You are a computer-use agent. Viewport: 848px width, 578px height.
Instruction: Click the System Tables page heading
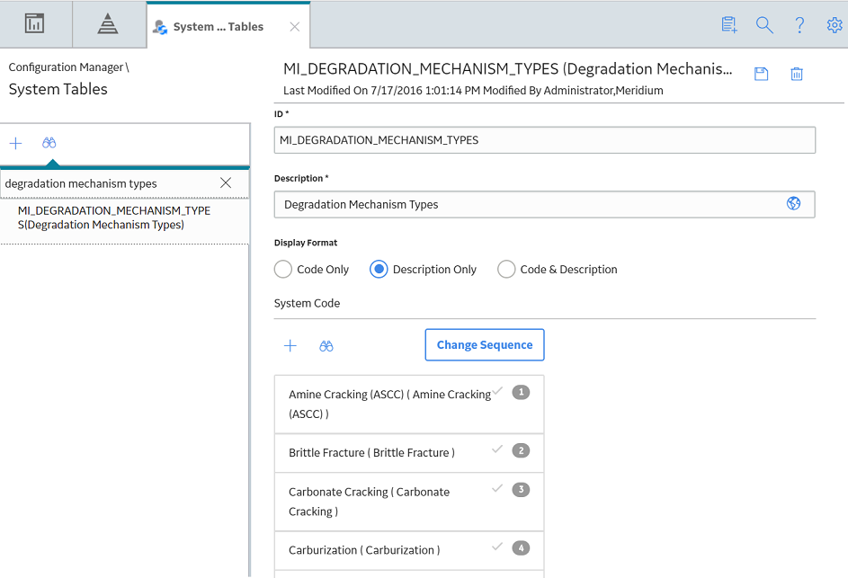point(58,89)
